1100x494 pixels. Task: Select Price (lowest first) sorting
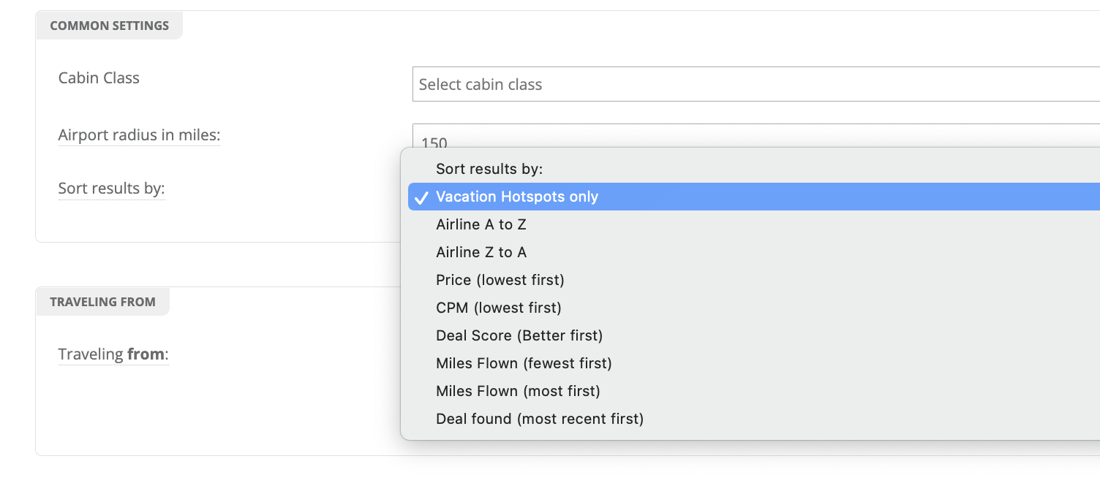click(500, 280)
